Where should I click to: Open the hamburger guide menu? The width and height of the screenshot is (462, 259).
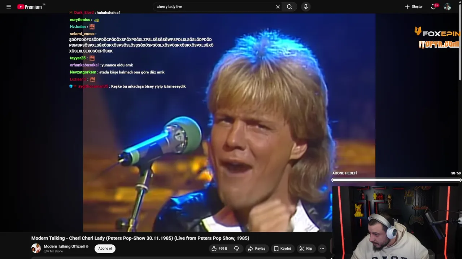(x=9, y=7)
